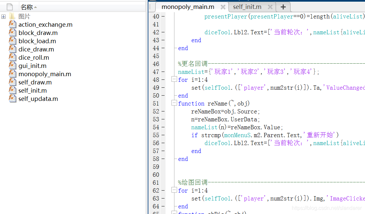The height and width of the screenshot is (214, 365).
Task: Click the block_draw.m file icon
Action: pyautogui.click(x=12, y=33)
